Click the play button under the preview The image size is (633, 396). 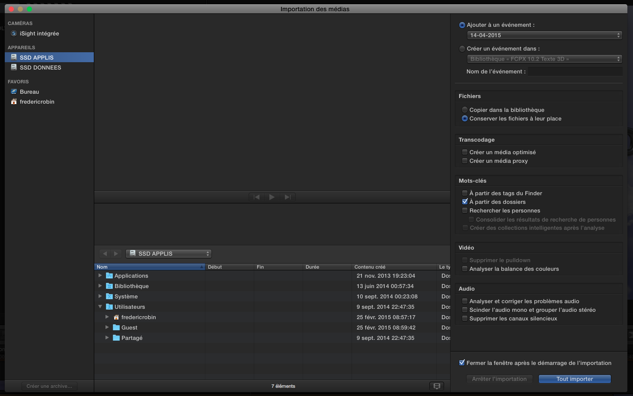(x=272, y=197)
